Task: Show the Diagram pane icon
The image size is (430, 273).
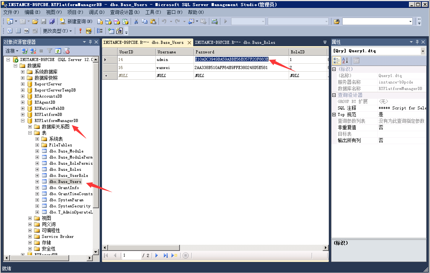Action: (x=10, y=31)
